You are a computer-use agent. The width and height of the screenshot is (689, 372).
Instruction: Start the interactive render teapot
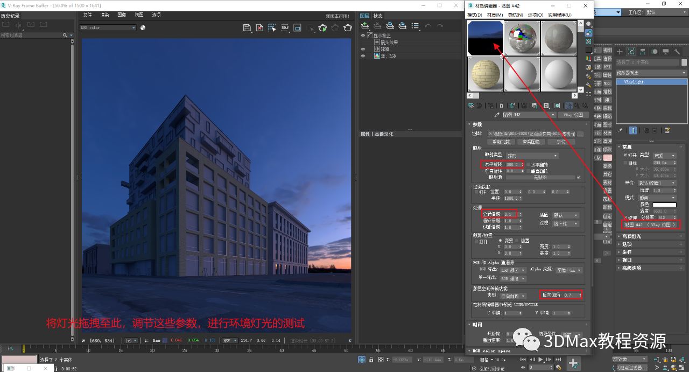(x=322, y=27)
